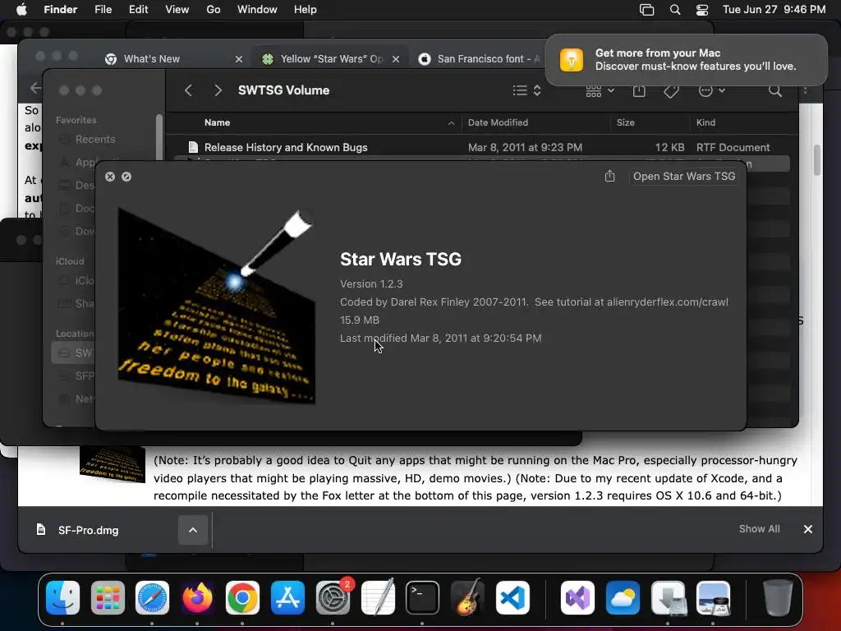Click the Star Wars TSG preview image

click(217, 306)
